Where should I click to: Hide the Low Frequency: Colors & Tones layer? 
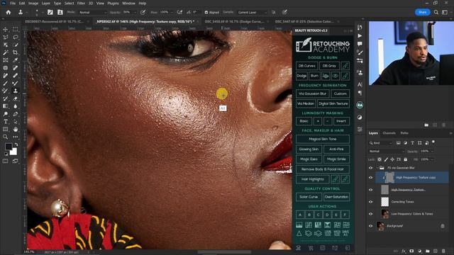click(x=371, y=214)
